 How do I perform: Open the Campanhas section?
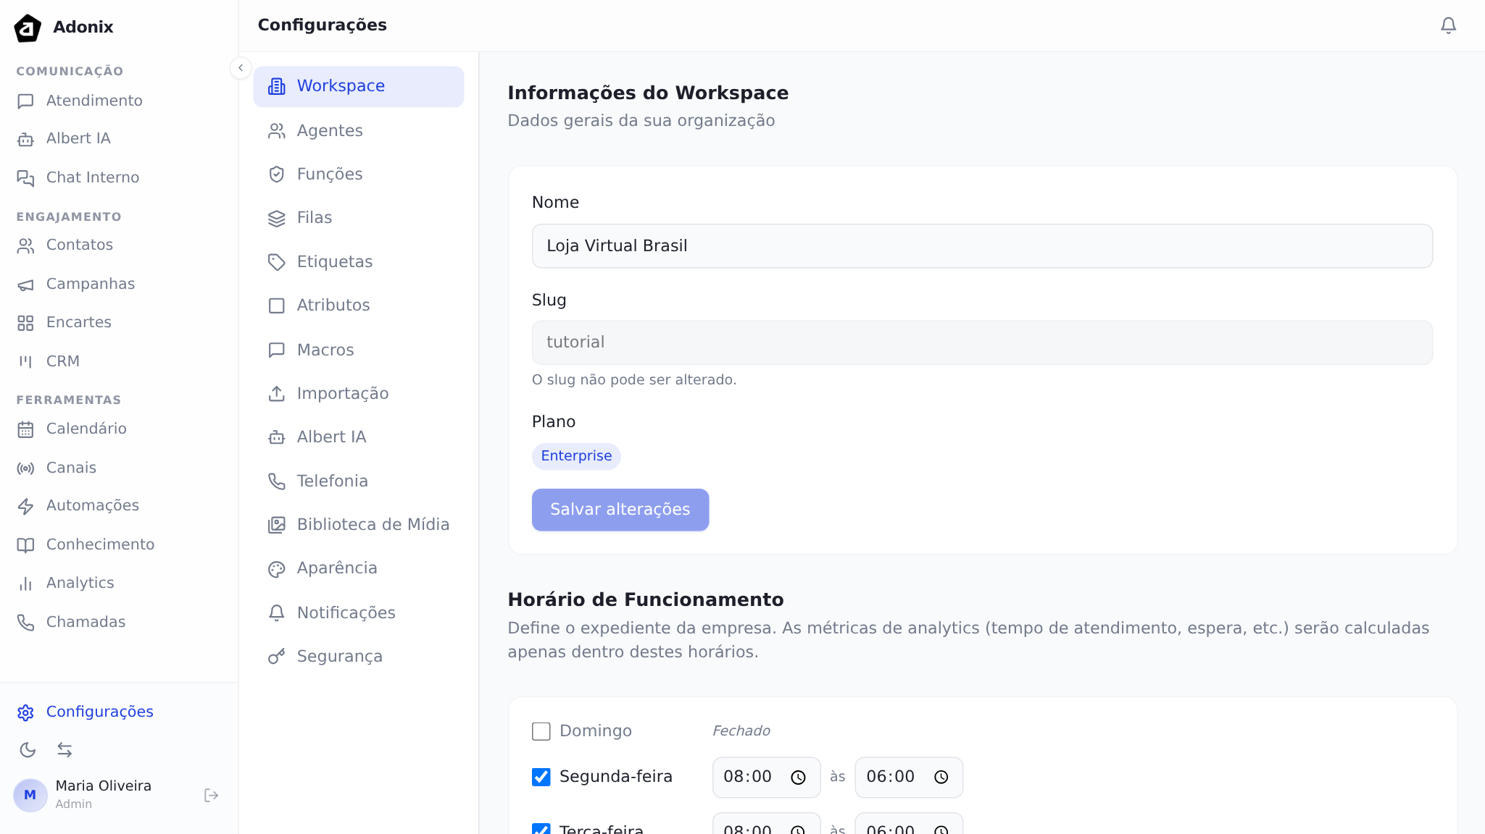pyautogui.click(x=91, y=284)
